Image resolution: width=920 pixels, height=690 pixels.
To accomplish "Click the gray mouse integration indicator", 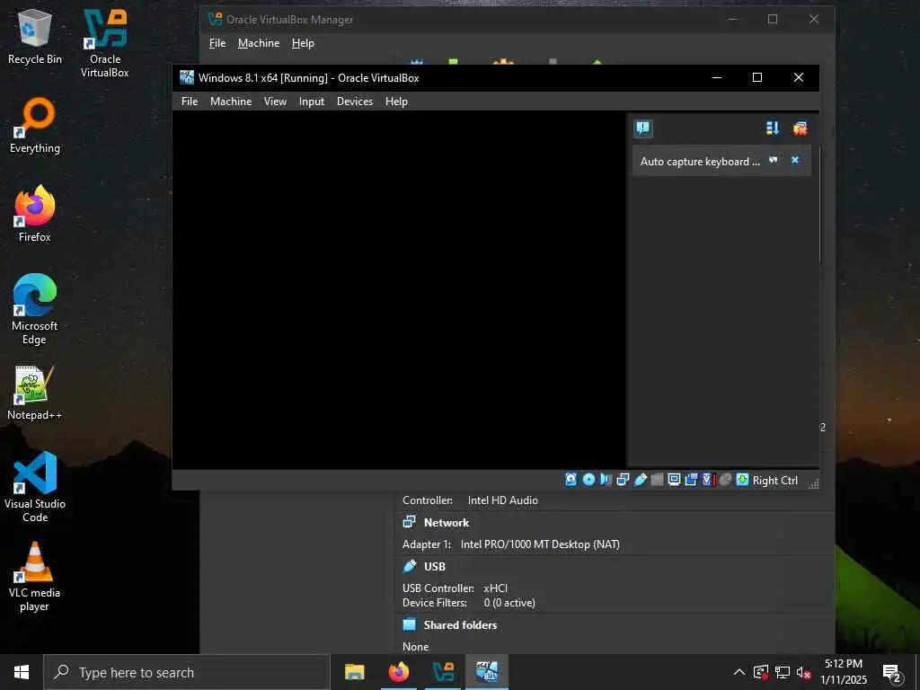I will coord(725,480).
